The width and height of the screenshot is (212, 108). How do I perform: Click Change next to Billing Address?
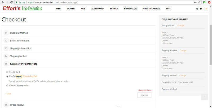pyautogui.click(x=180, y=25)
